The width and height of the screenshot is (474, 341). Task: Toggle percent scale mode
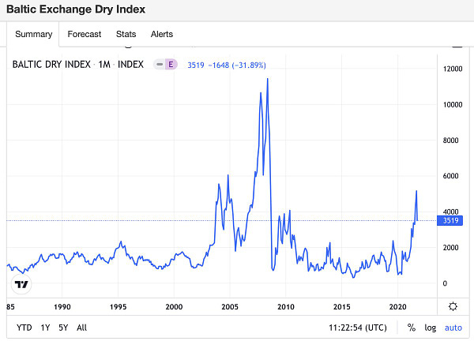click(x=411, y=328)
